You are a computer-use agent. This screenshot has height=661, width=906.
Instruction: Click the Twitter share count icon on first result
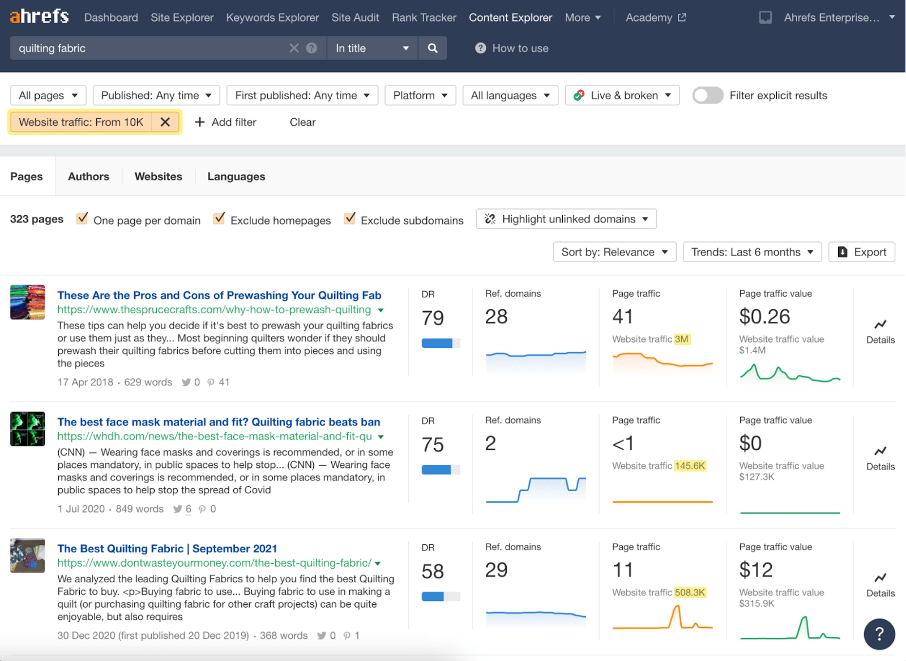click(186, 382)
